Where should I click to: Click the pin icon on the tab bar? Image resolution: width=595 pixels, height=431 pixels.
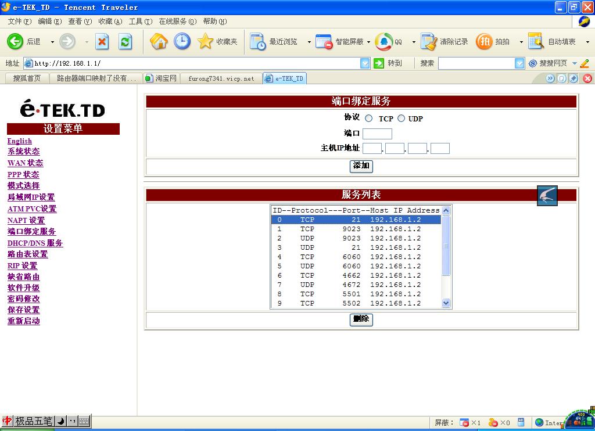[574, 78]
